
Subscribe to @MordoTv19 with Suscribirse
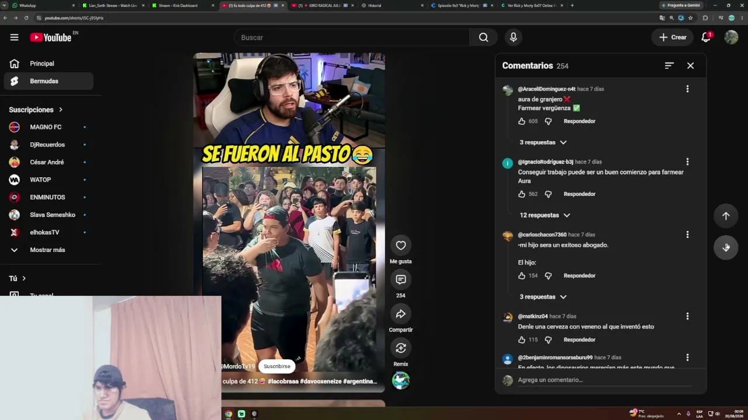point(277,366)
